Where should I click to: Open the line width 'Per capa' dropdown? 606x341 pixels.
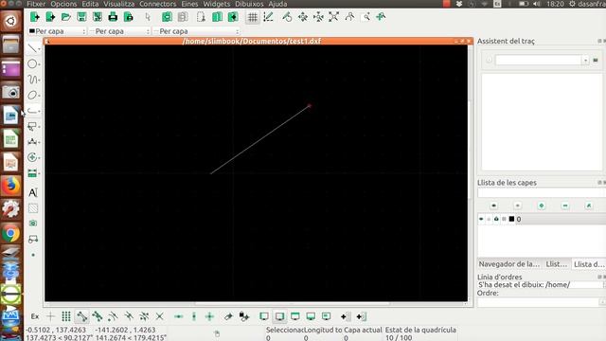click(119, 31)
